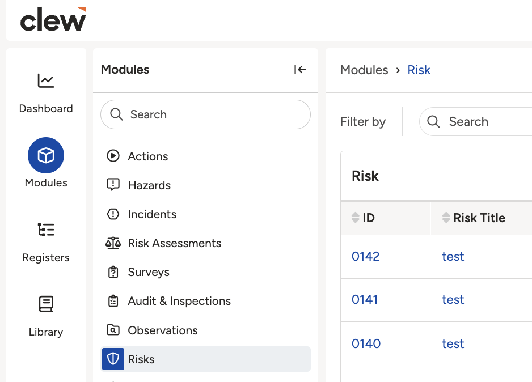
Task: Select the Modules cube icon
Action: (x=46, y=155)
